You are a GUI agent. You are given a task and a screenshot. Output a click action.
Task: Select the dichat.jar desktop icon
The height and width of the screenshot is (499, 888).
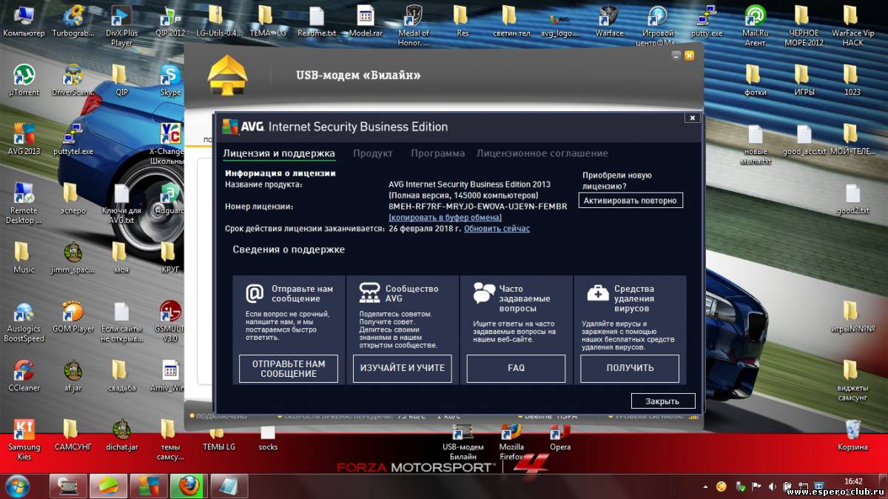pyautogui.click(x=121, y=435)
